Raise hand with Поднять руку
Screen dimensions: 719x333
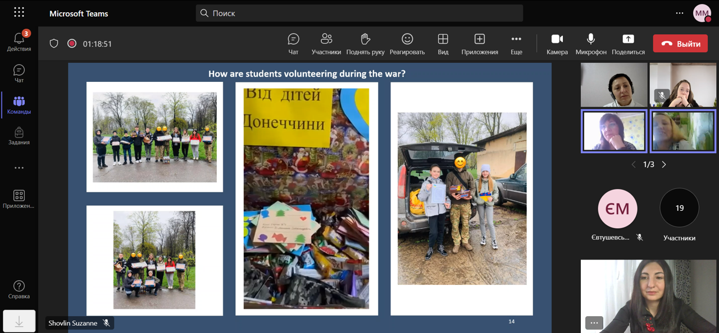click(366, 44)
